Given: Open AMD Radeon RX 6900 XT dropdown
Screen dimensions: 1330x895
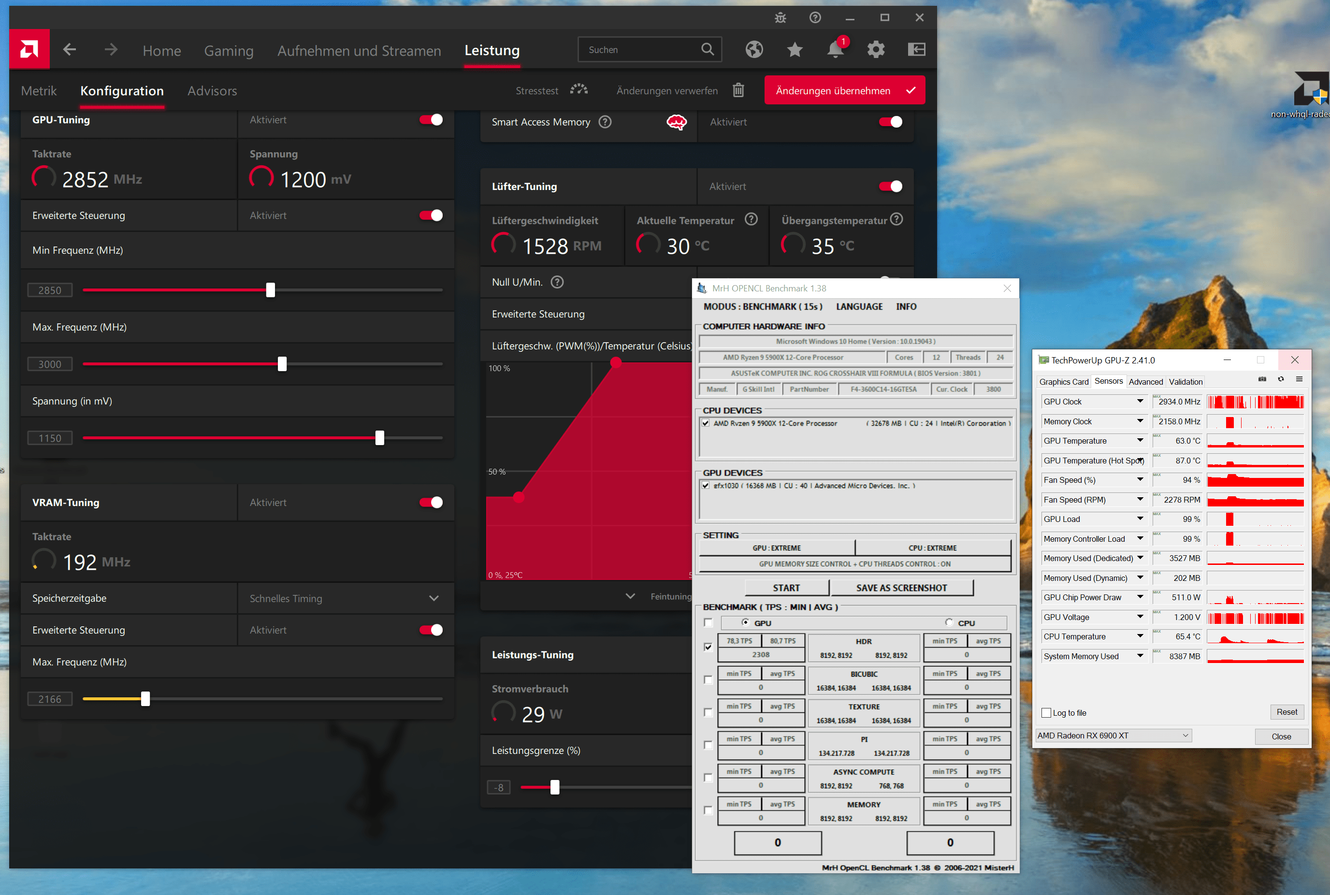Looking at the screenshot, I should click(1185, 735).
